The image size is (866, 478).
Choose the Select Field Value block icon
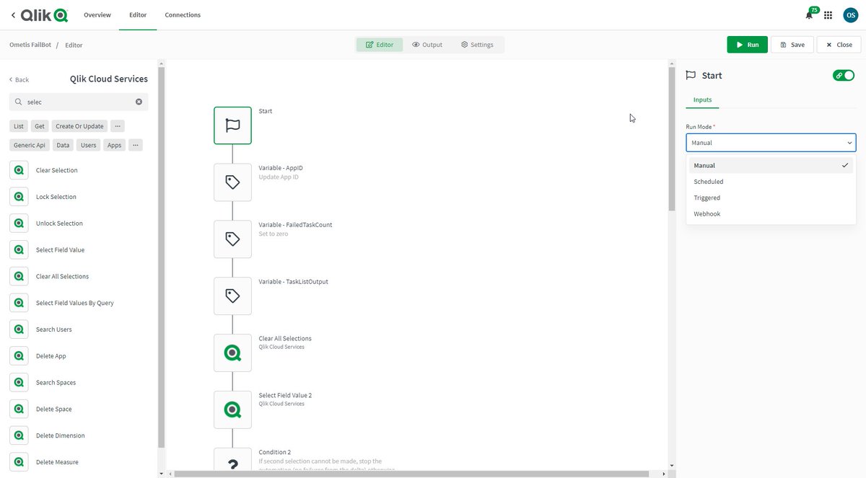(x=19, y=250)
